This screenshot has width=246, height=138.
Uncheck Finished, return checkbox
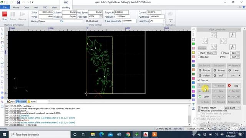point(199,108)
